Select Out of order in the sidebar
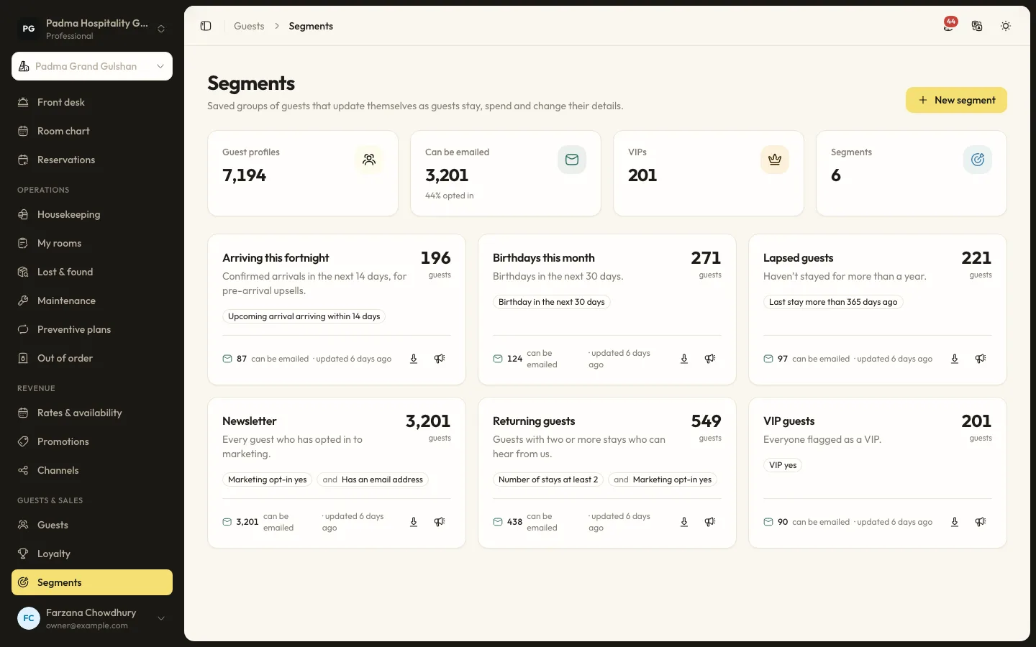The width and height of the screenshot is (1036, 647). (x=92, y=358)
